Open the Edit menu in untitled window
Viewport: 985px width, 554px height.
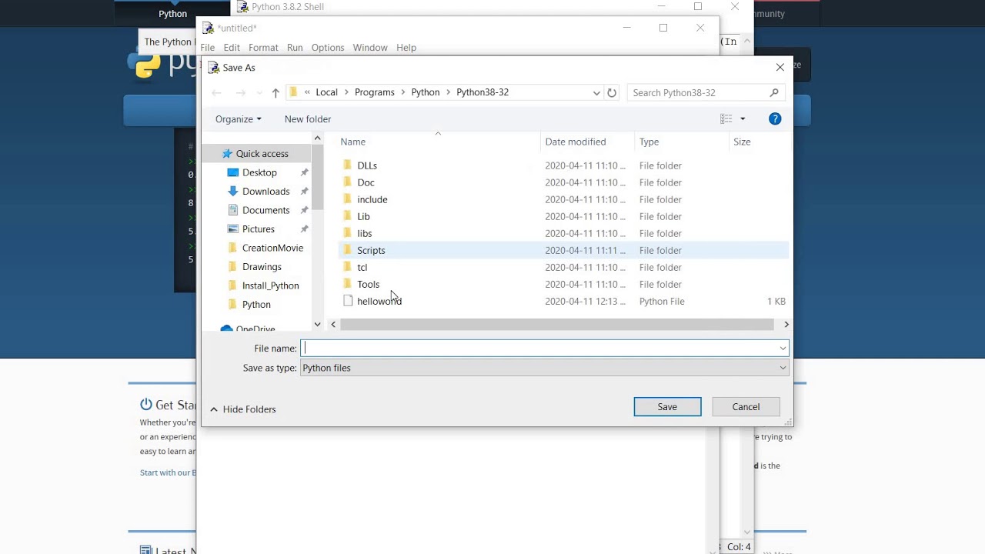[232, 48]
